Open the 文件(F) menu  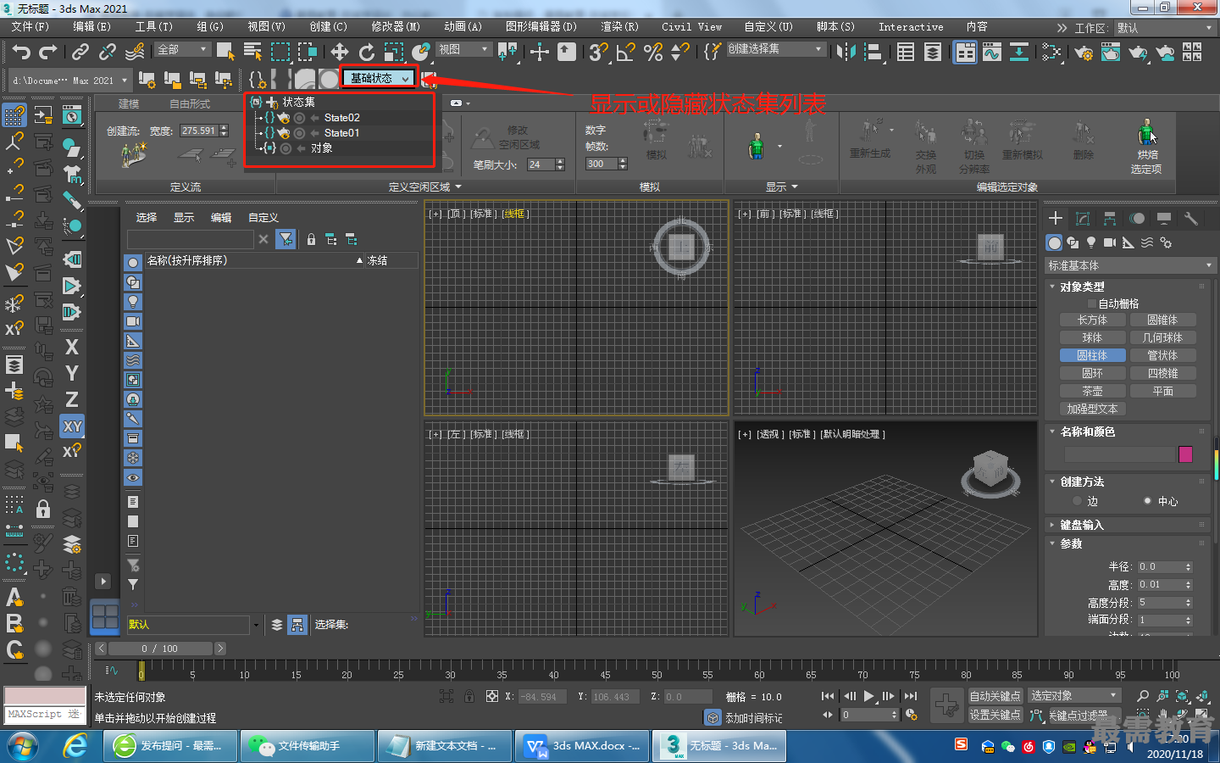pyautogui.click(x=30, y=27)
